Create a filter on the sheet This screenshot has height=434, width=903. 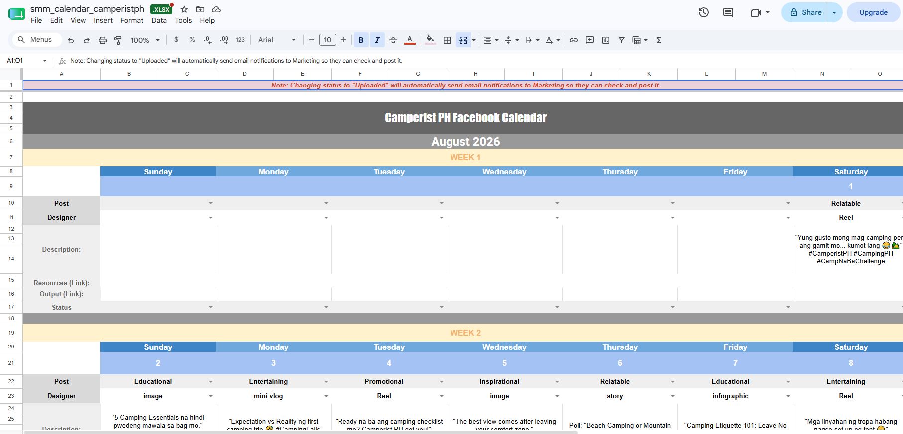pos(621,40)
